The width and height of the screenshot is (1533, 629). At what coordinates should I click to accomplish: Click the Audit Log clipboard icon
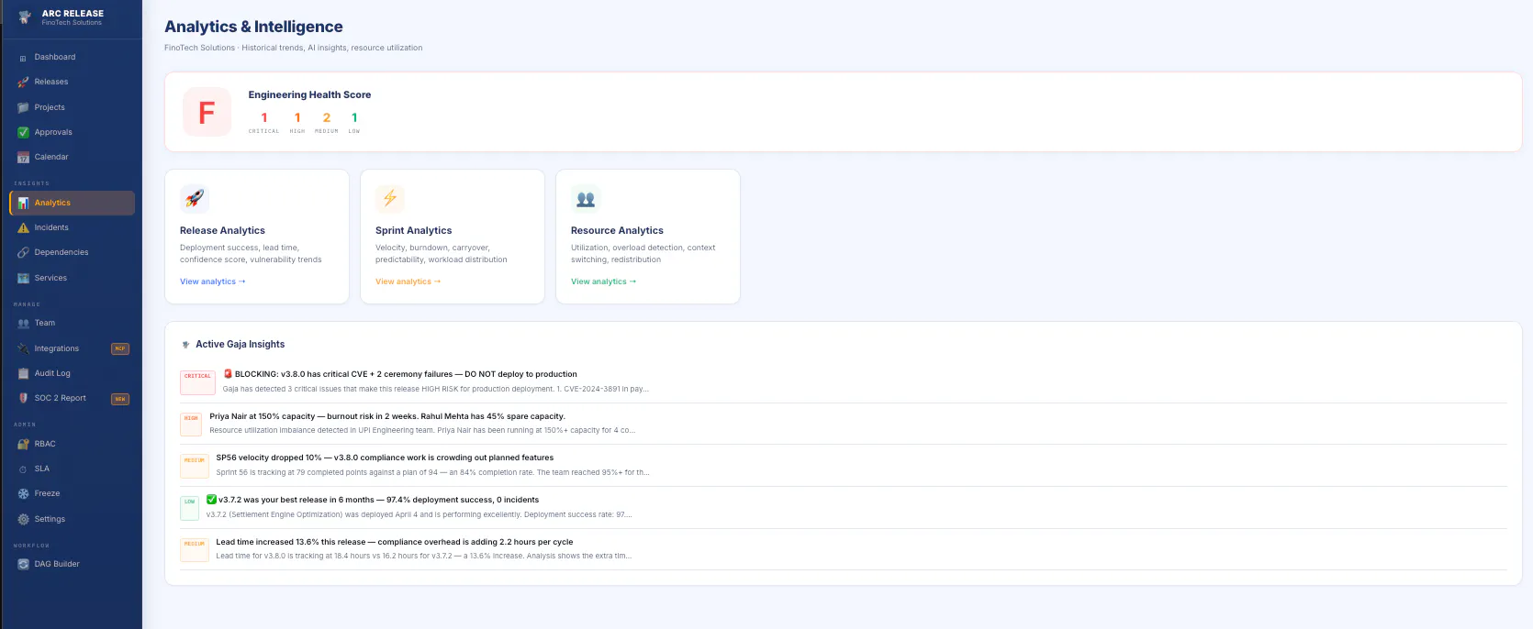point(23,373)
